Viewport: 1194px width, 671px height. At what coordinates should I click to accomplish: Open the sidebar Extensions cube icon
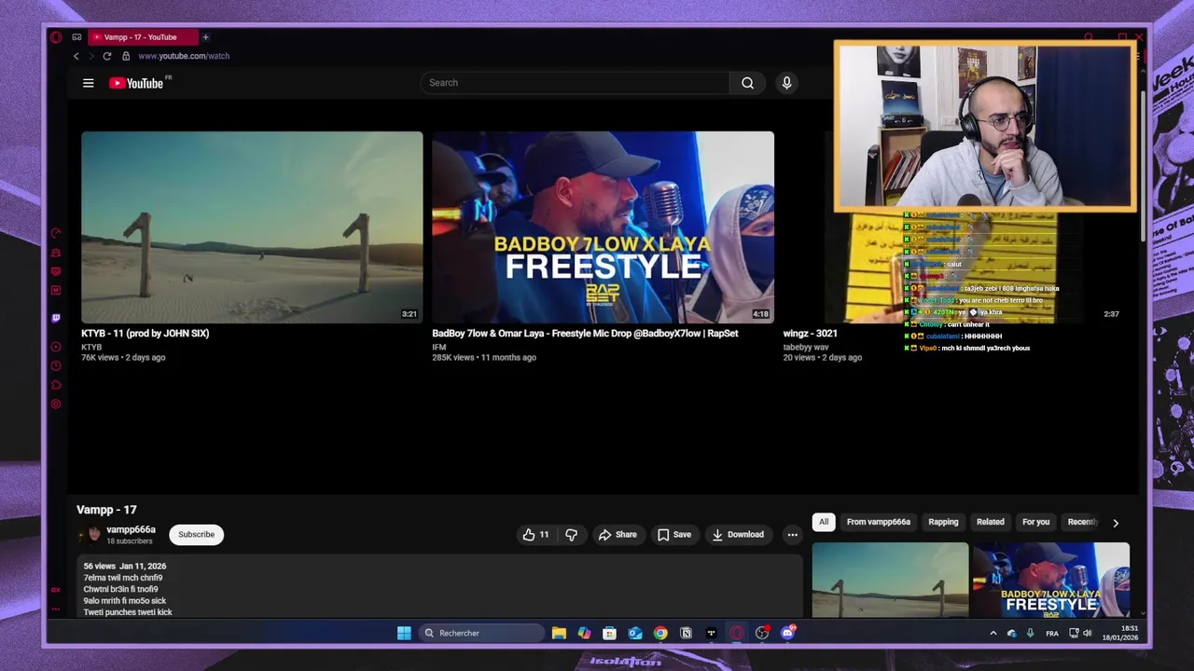click(56, 385)
